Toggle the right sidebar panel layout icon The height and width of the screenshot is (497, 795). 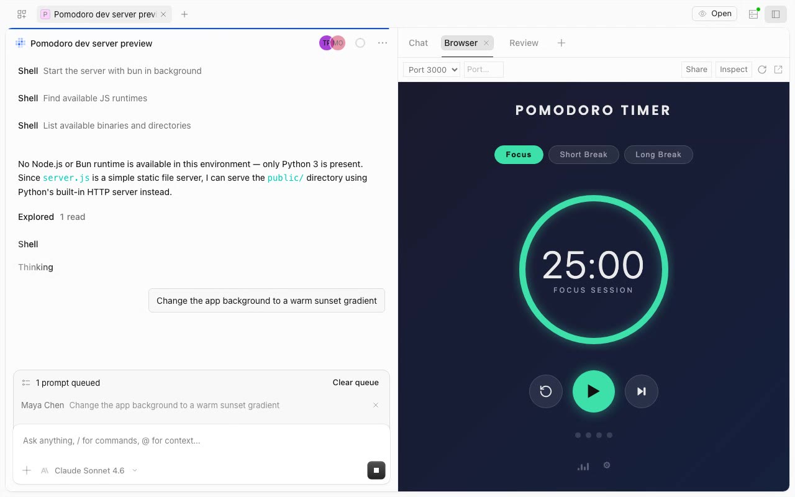click(776, 14)
